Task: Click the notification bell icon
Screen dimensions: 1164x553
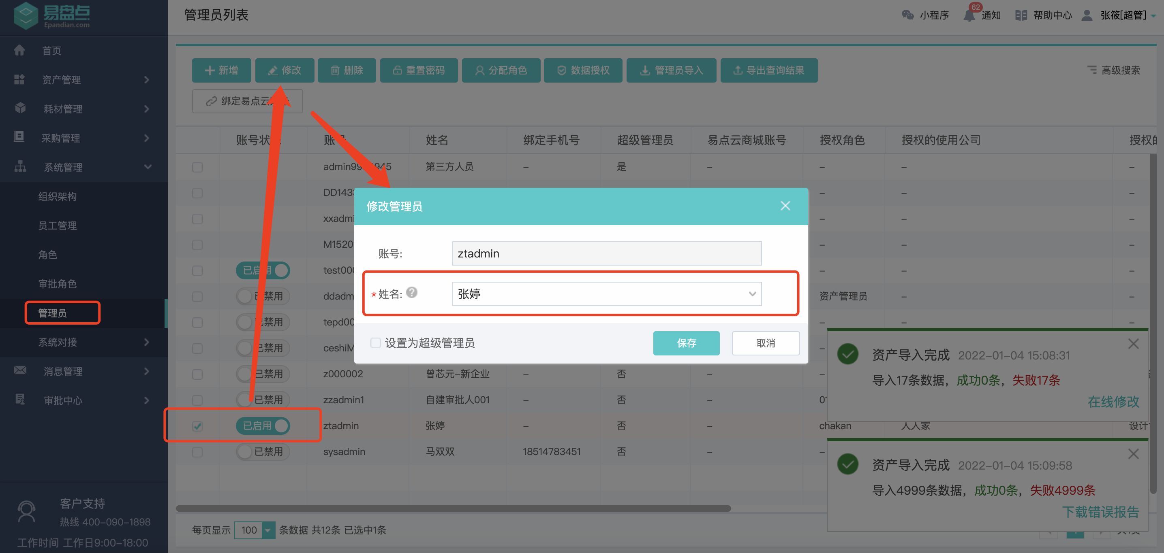Action: (x=969, y=15)
